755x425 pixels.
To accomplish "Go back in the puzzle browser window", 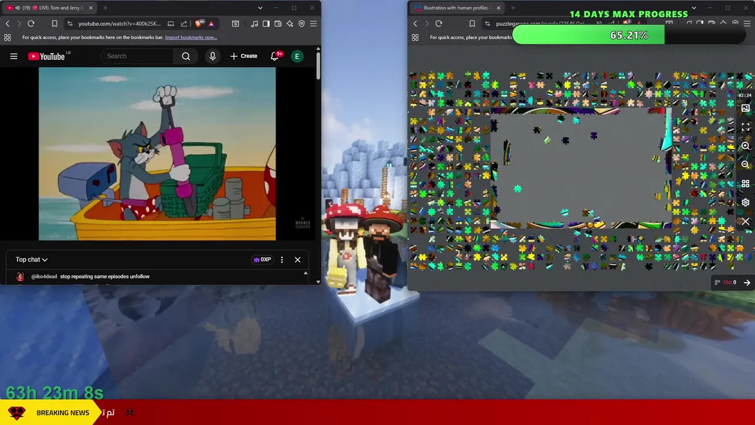I will pos(415,24).
